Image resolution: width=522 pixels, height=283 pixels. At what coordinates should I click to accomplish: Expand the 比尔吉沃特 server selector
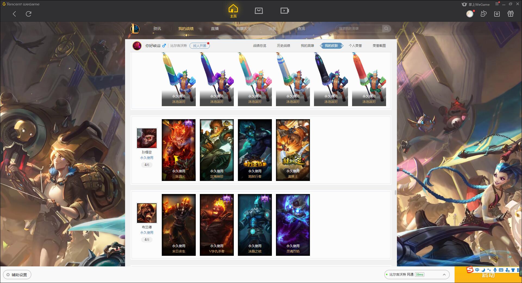pyautogui.click(x=417, y=275)
